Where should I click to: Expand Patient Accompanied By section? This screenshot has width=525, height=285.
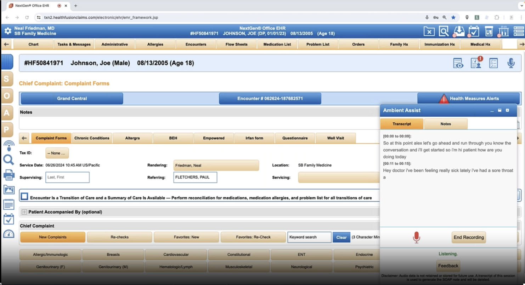24,212
